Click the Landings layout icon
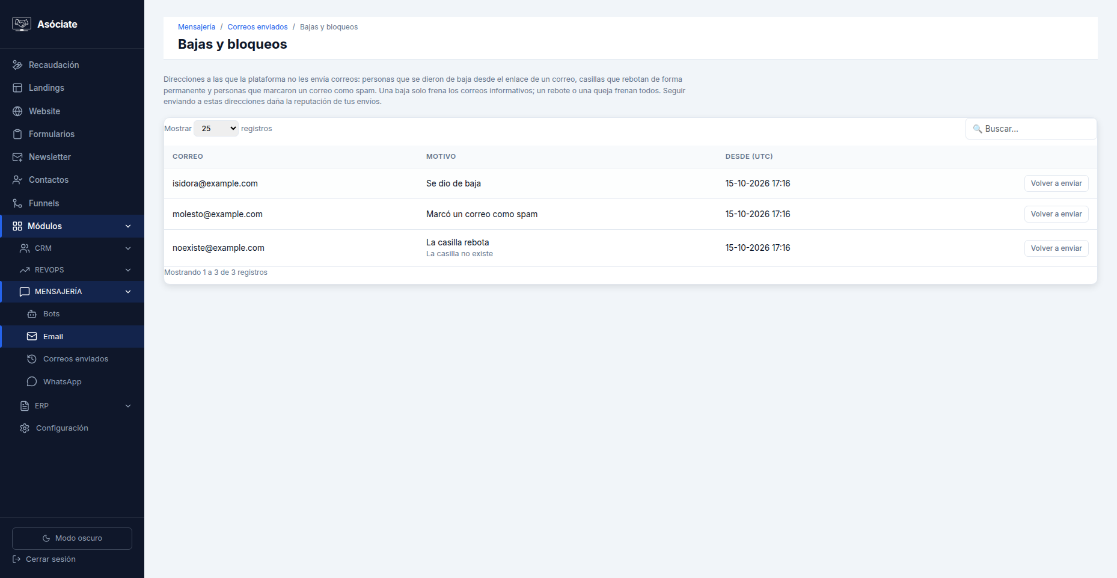 point(17,88)
